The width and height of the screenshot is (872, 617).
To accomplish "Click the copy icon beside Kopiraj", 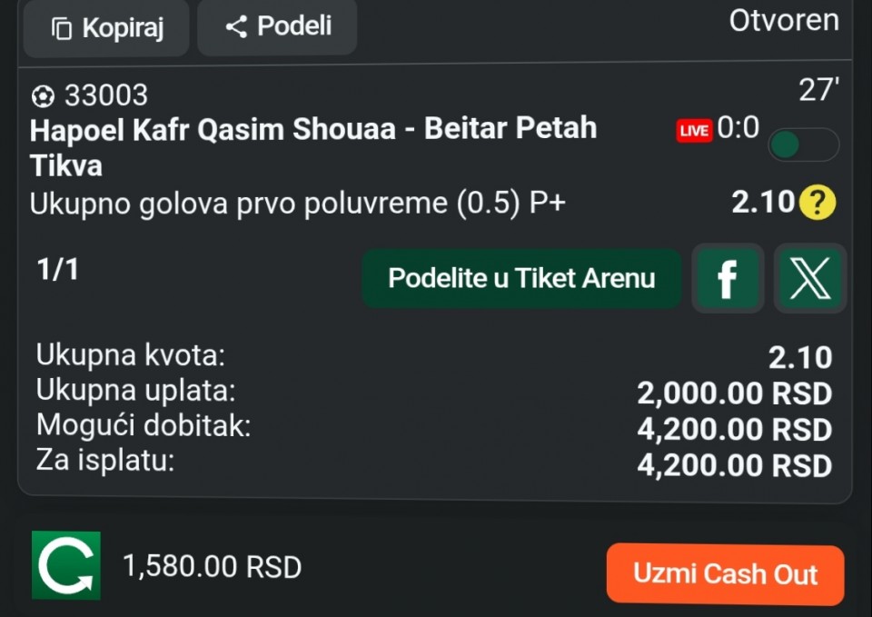I will (x=62, y=29).
